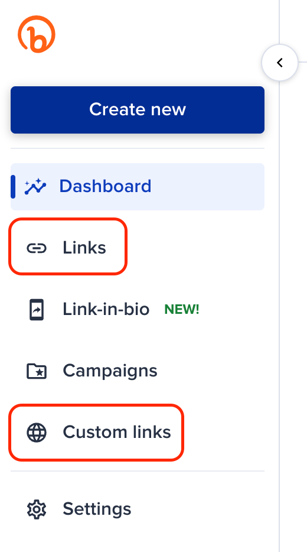Click the green NEW! badge
The height and width of the screenshot is (552, 307).
tap(182, 310)
